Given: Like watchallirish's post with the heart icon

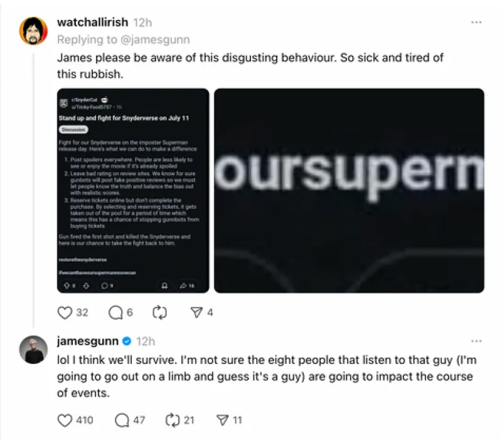Looking at the screenshot, I should pyautogui.click(x=65, y=312).
